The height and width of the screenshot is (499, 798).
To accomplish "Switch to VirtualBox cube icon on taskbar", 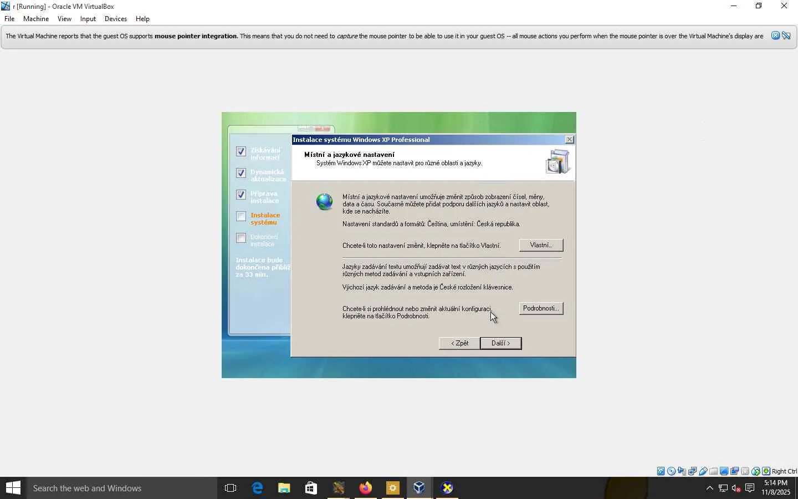I will click(420, 488).
